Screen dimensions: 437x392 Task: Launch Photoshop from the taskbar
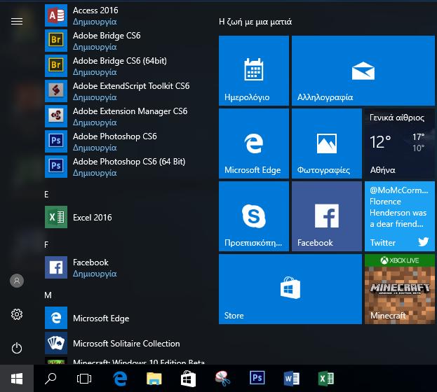[257, 379]
